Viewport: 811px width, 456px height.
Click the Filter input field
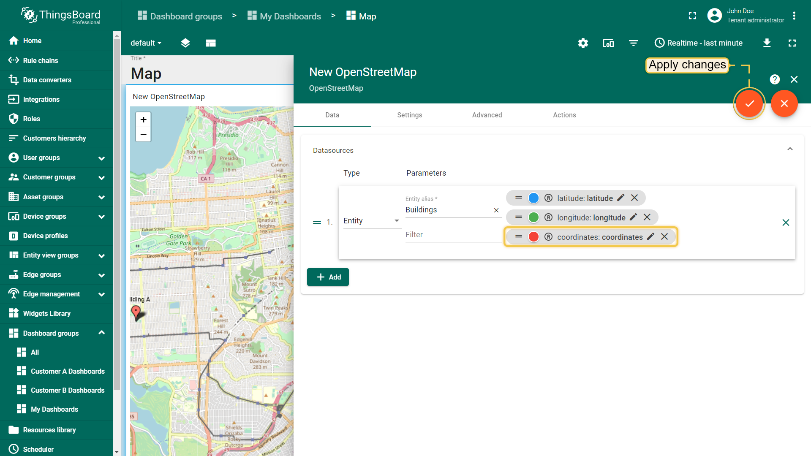[x=453, y=235]
